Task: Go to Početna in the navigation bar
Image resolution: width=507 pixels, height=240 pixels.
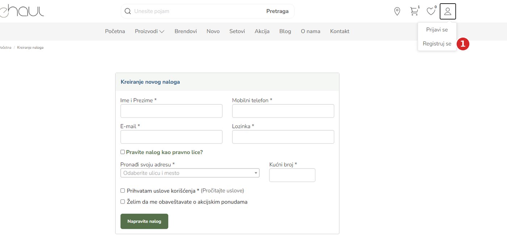Action: [x=115, y=31]
